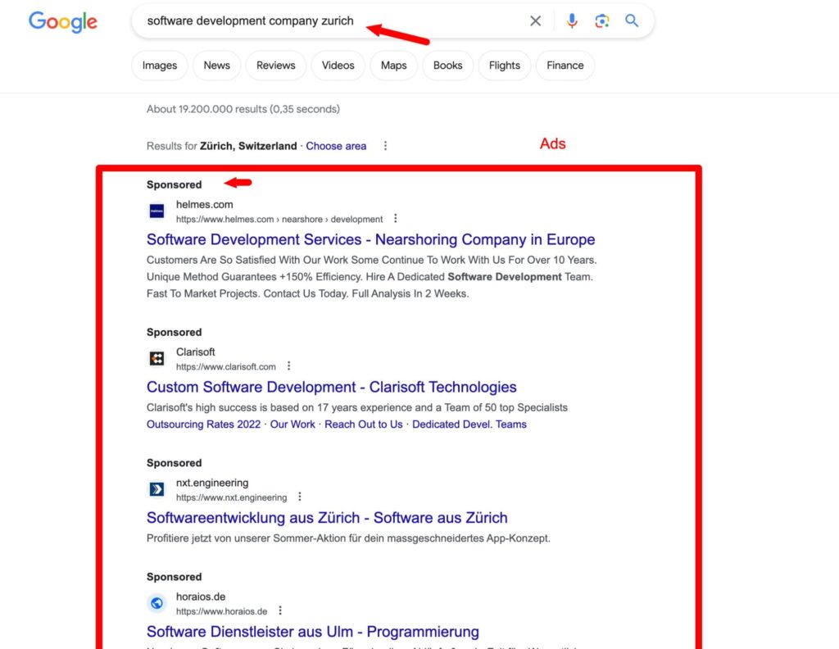Click the horaios.de result favicon

pyautogui.click(x=156, y=603)
